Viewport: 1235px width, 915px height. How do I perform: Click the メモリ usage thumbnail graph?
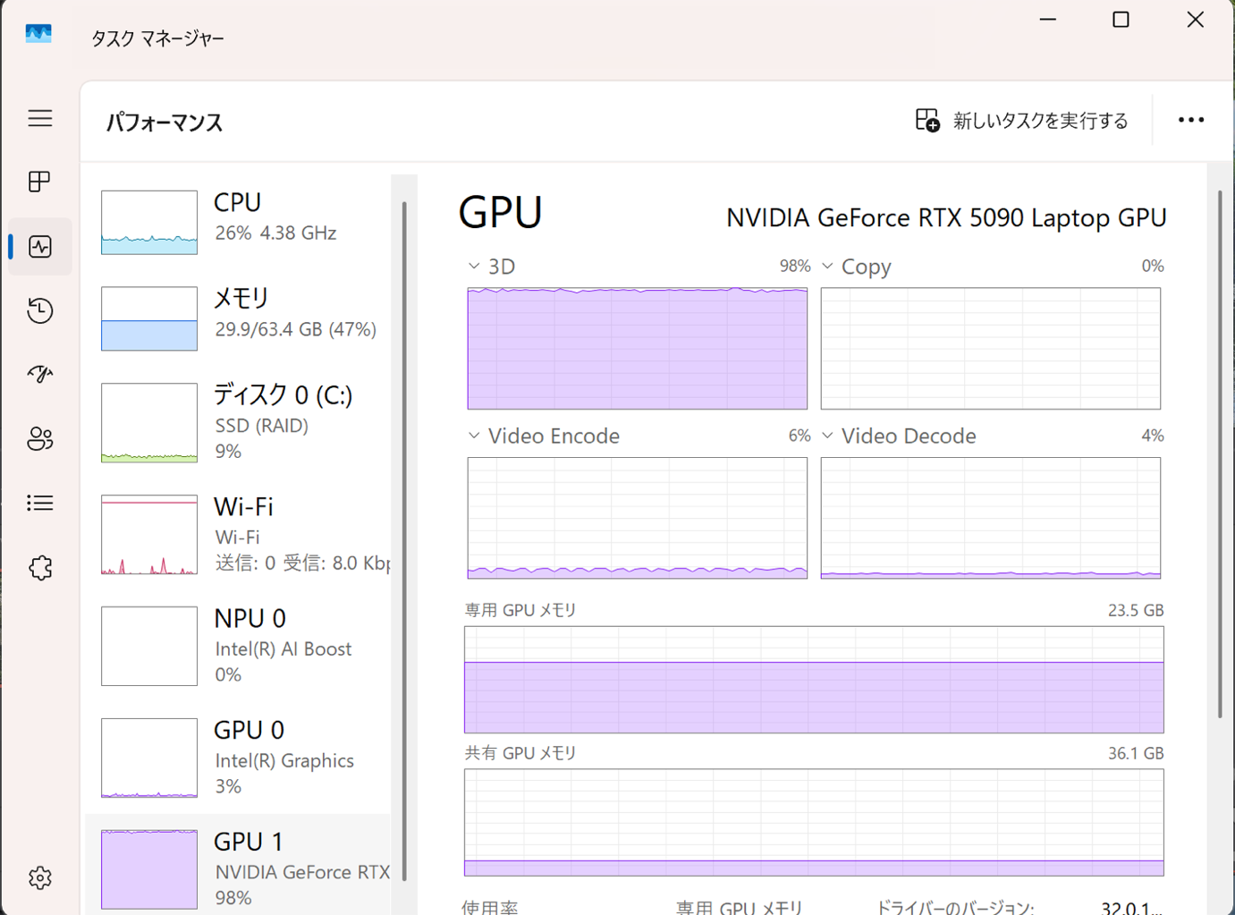149,318
